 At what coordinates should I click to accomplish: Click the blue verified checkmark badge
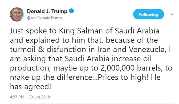71,11
